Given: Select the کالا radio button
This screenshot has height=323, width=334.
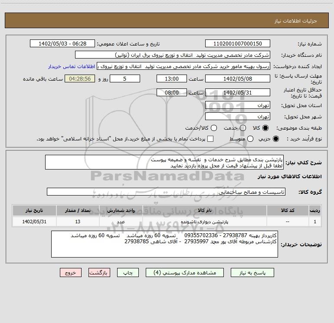Looking at the screenshot, I should [265, 128].
